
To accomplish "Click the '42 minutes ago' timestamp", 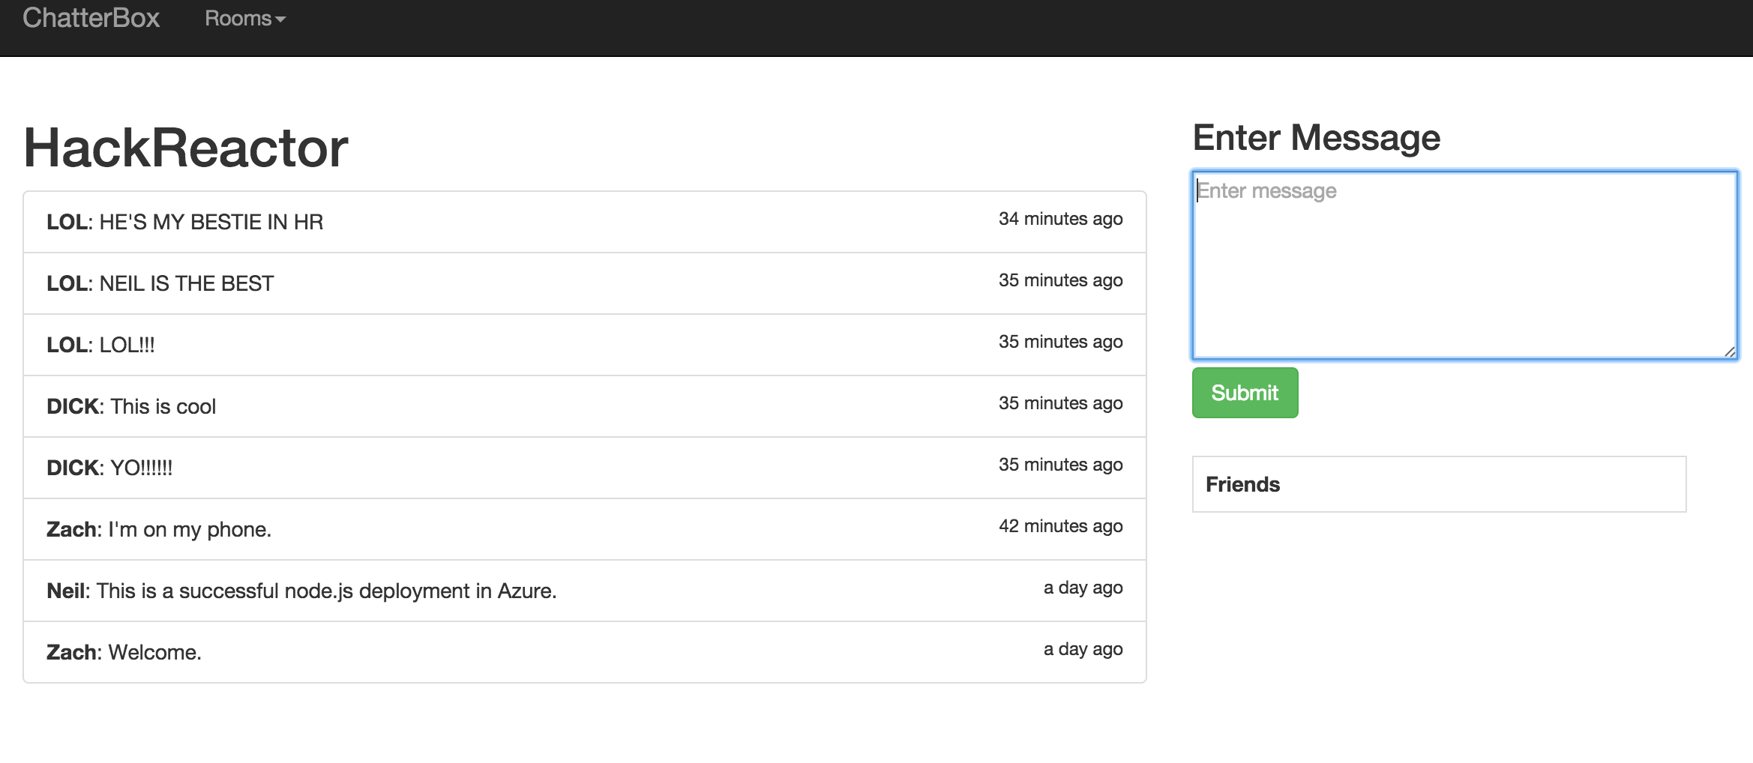I will pos(1060,526).
